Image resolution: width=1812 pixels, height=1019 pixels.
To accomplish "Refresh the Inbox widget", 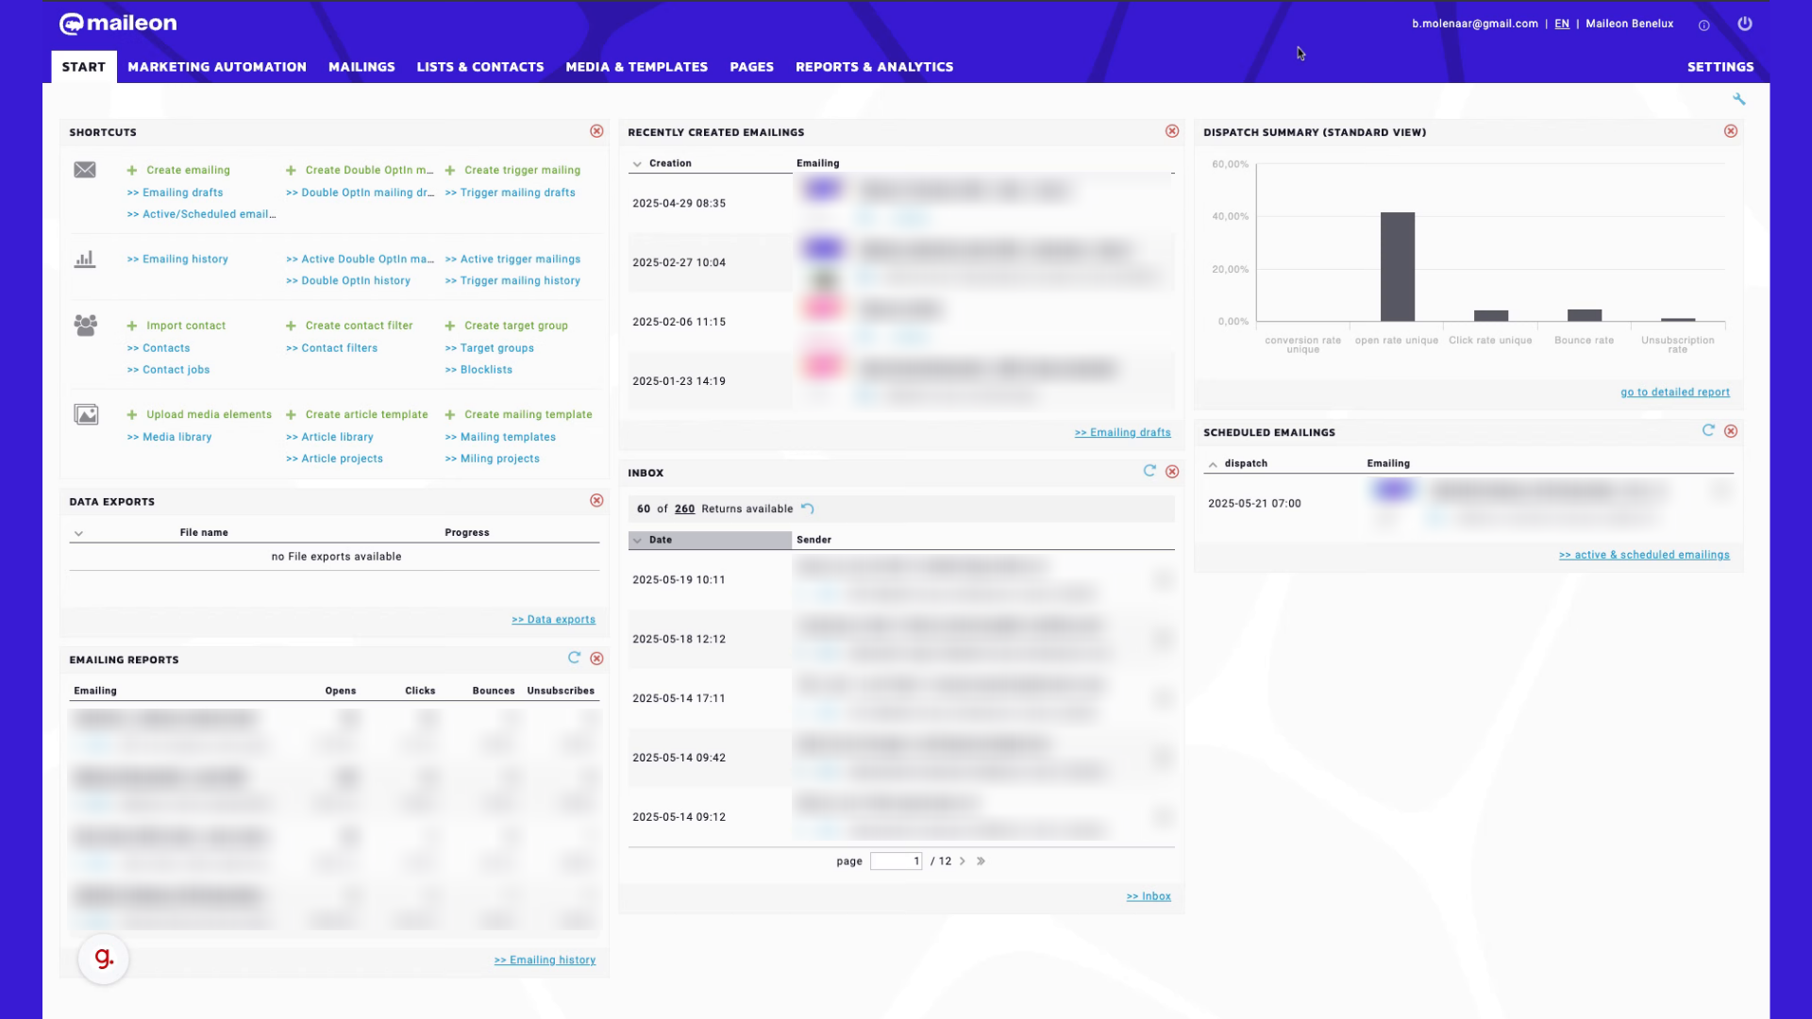I will (1149, 471).
